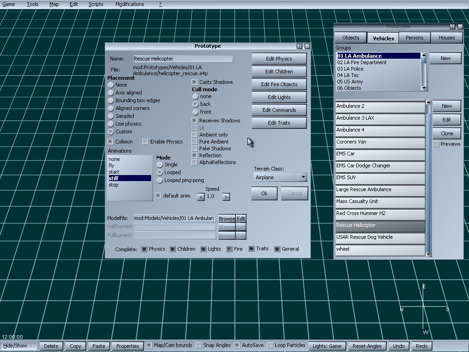Open the Tools menu
The height and width of the screenshot is (352, 469).
pos(33,4)
